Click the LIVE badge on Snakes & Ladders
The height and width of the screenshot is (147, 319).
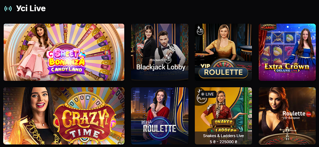click(208, 94)
